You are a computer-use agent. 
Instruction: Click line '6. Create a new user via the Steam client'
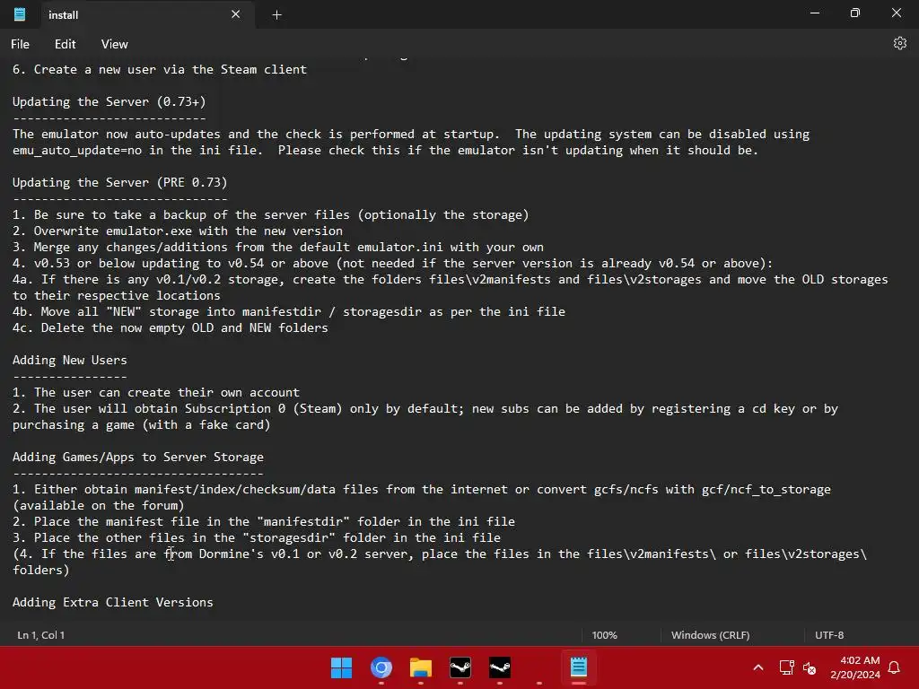160,70
